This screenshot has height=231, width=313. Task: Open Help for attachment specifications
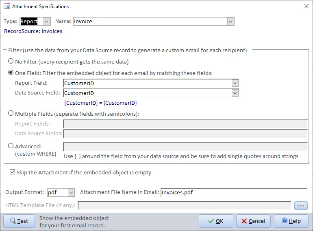[x=291, y=221]
